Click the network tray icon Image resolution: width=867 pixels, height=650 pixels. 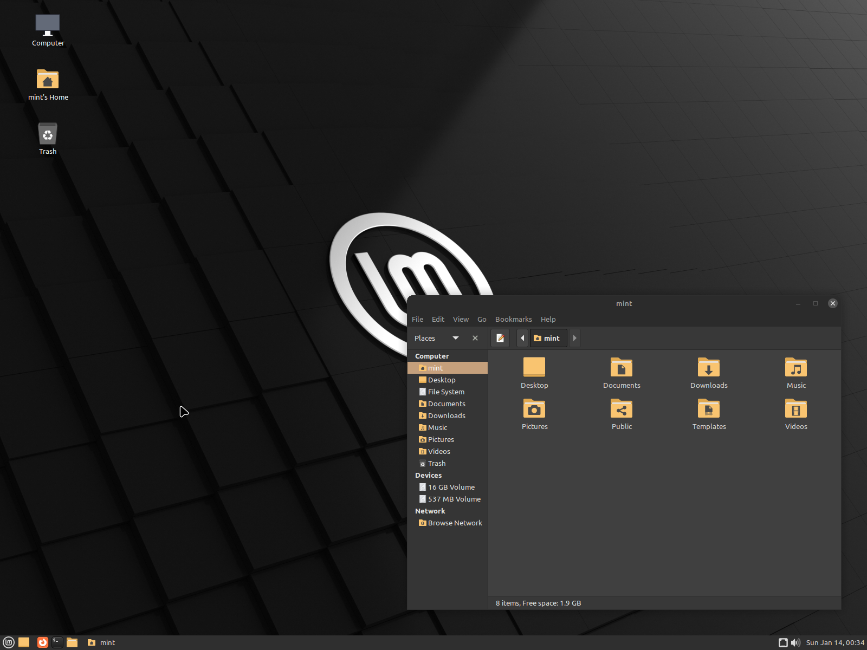[x=783, y=642]
